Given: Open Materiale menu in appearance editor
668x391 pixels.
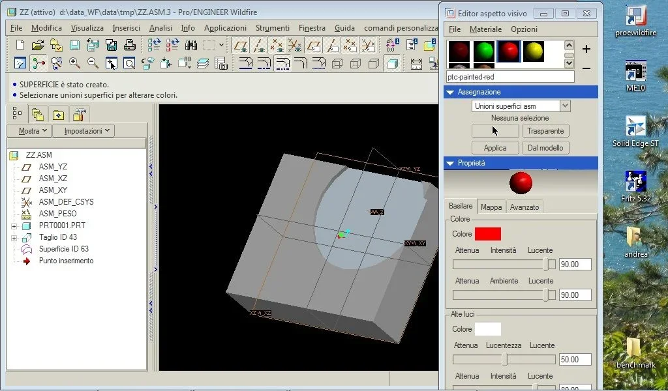Looking at the screenshot, I should [x=485, y=29].
